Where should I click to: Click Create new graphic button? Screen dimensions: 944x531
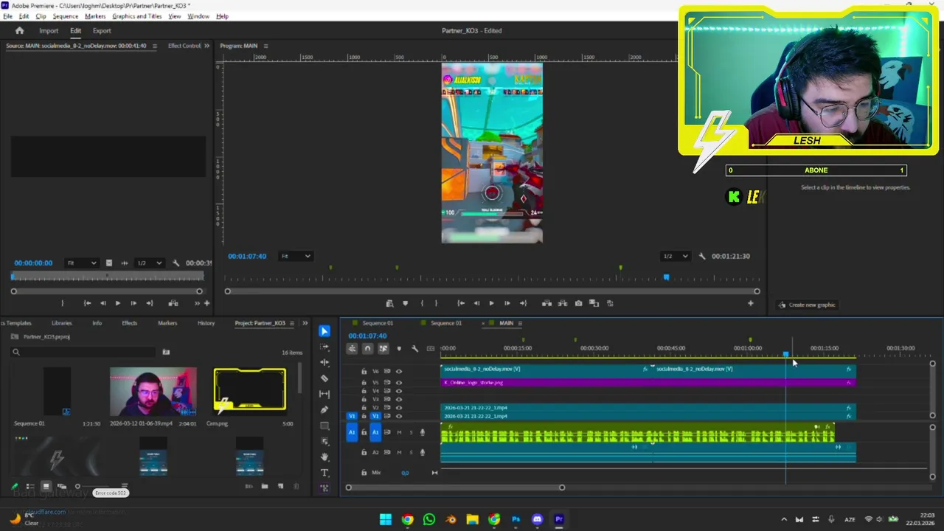[807, 305]
